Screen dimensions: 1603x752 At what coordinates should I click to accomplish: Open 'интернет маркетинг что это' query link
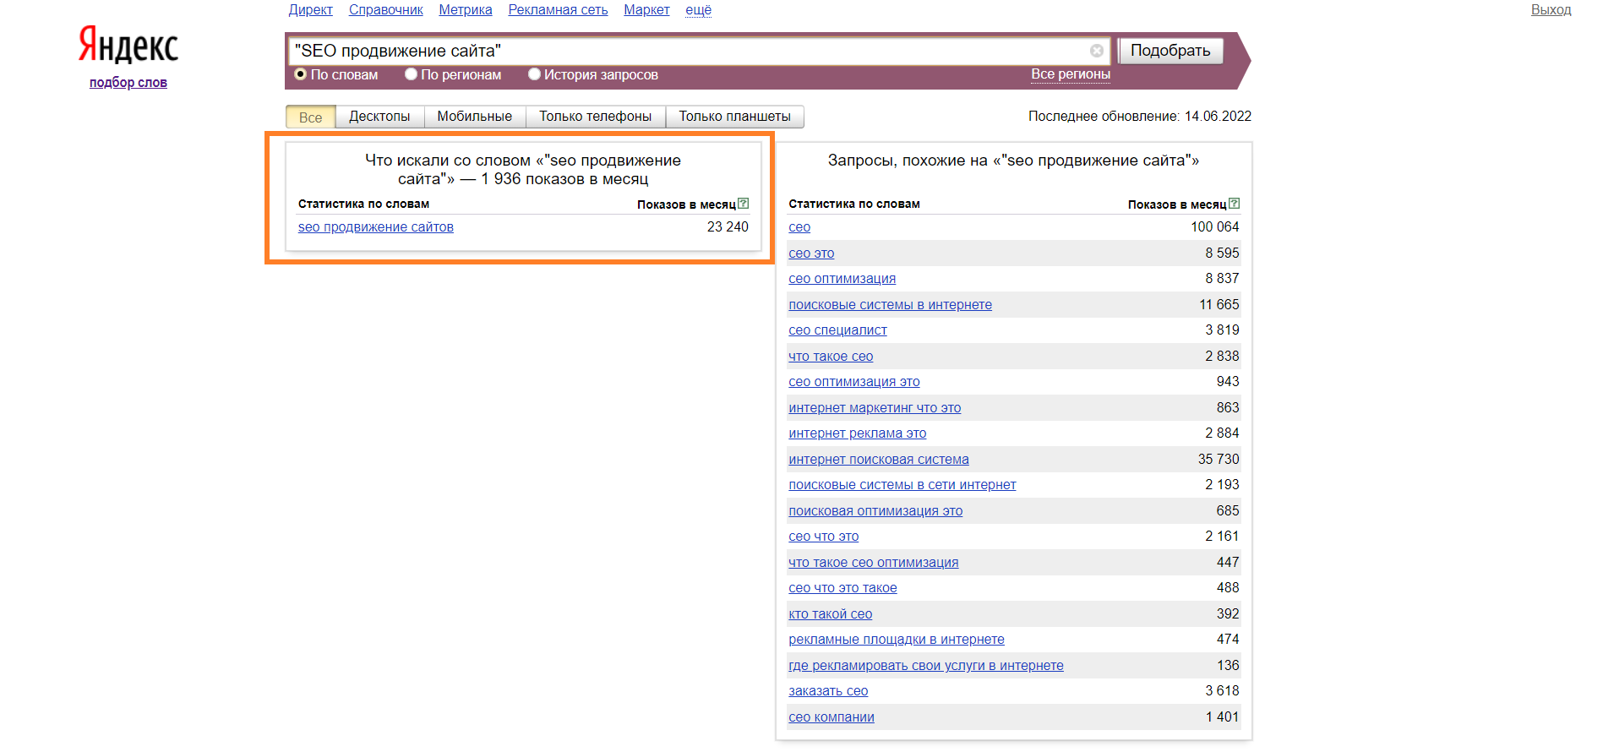point(875,408)
